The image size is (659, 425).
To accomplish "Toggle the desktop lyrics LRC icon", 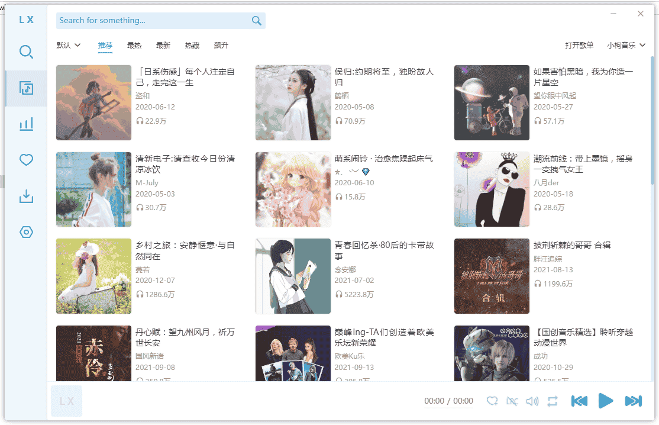I will pos(512,401).
